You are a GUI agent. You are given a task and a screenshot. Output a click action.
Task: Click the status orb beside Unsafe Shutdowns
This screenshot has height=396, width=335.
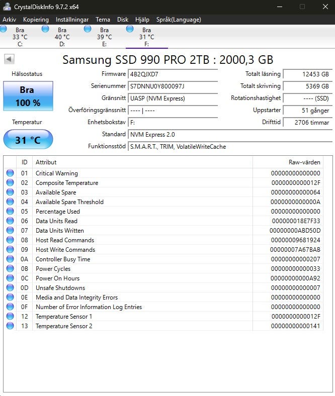(10, 287)
